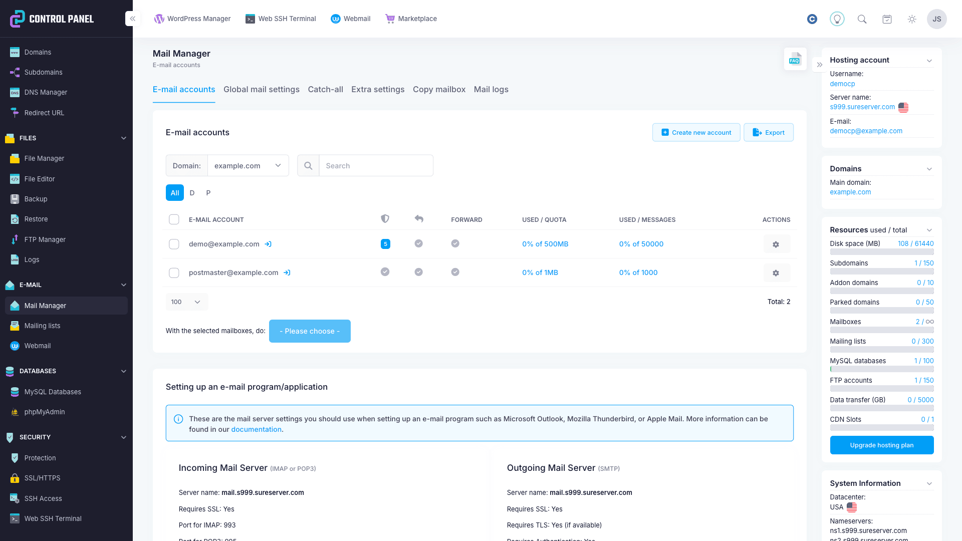Image resolution: width=962 pixels, height=541 pixels.
Task: Click the calendar icon in header
Action: pos(887,19)
